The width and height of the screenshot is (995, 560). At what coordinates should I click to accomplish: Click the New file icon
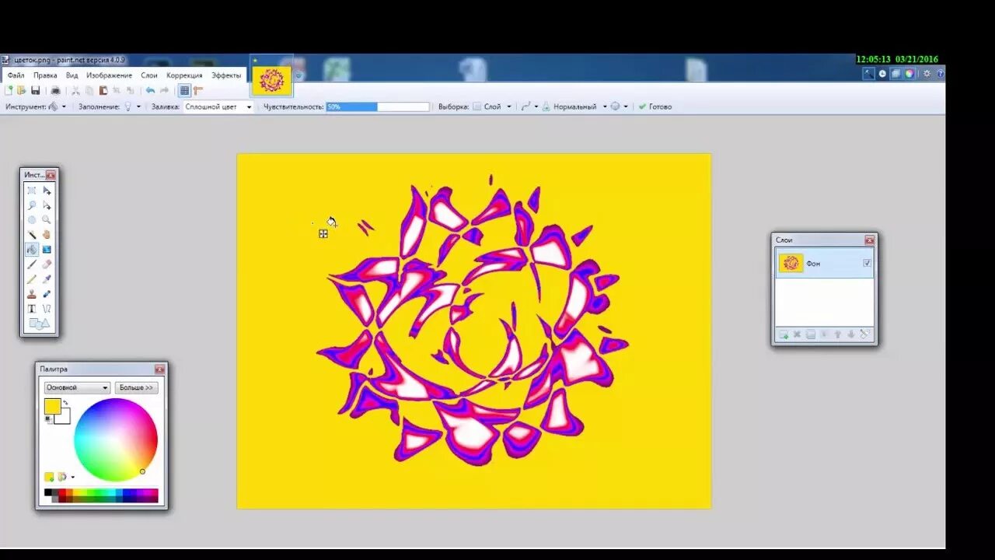tap(9, 90)
